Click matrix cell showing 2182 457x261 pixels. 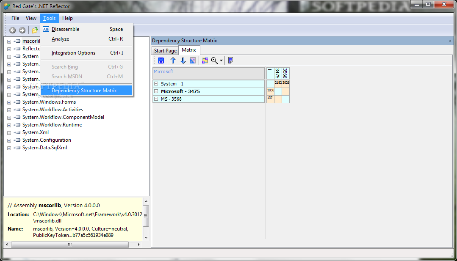pos(278,84)
